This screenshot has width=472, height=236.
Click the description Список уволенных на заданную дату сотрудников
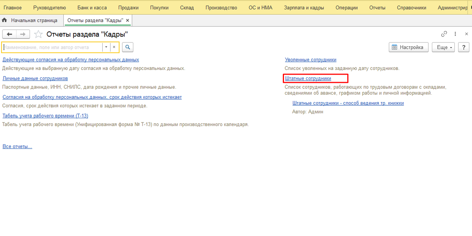[x=342, y=68]
